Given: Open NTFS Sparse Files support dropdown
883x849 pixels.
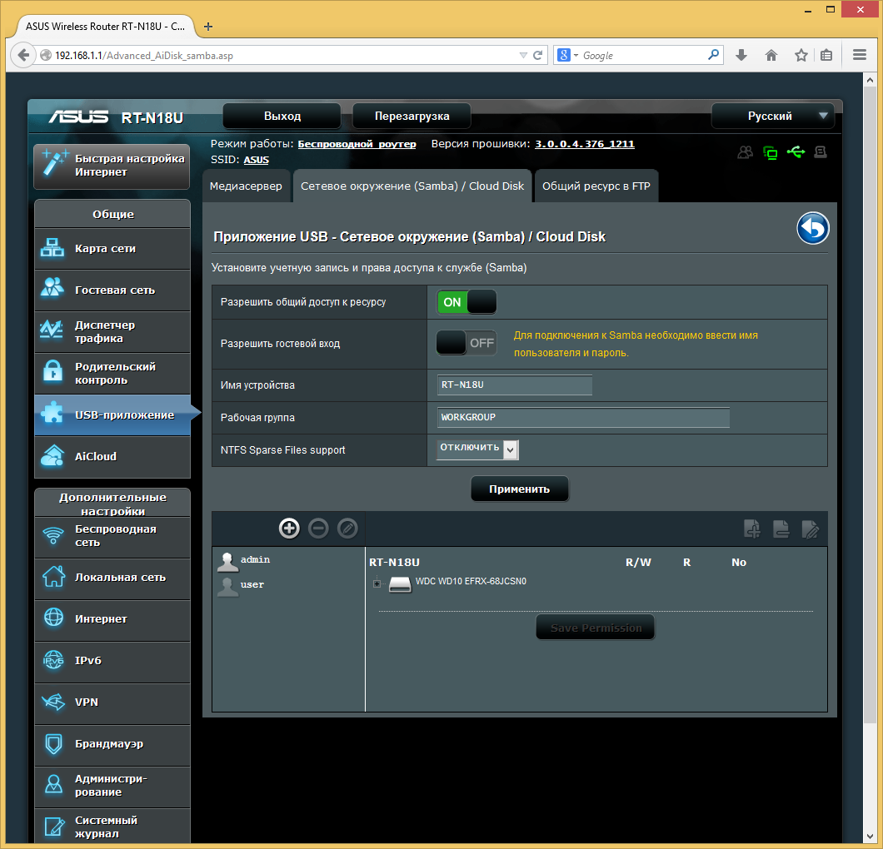Looking at the screenshot, I should (x=477, y=449).
